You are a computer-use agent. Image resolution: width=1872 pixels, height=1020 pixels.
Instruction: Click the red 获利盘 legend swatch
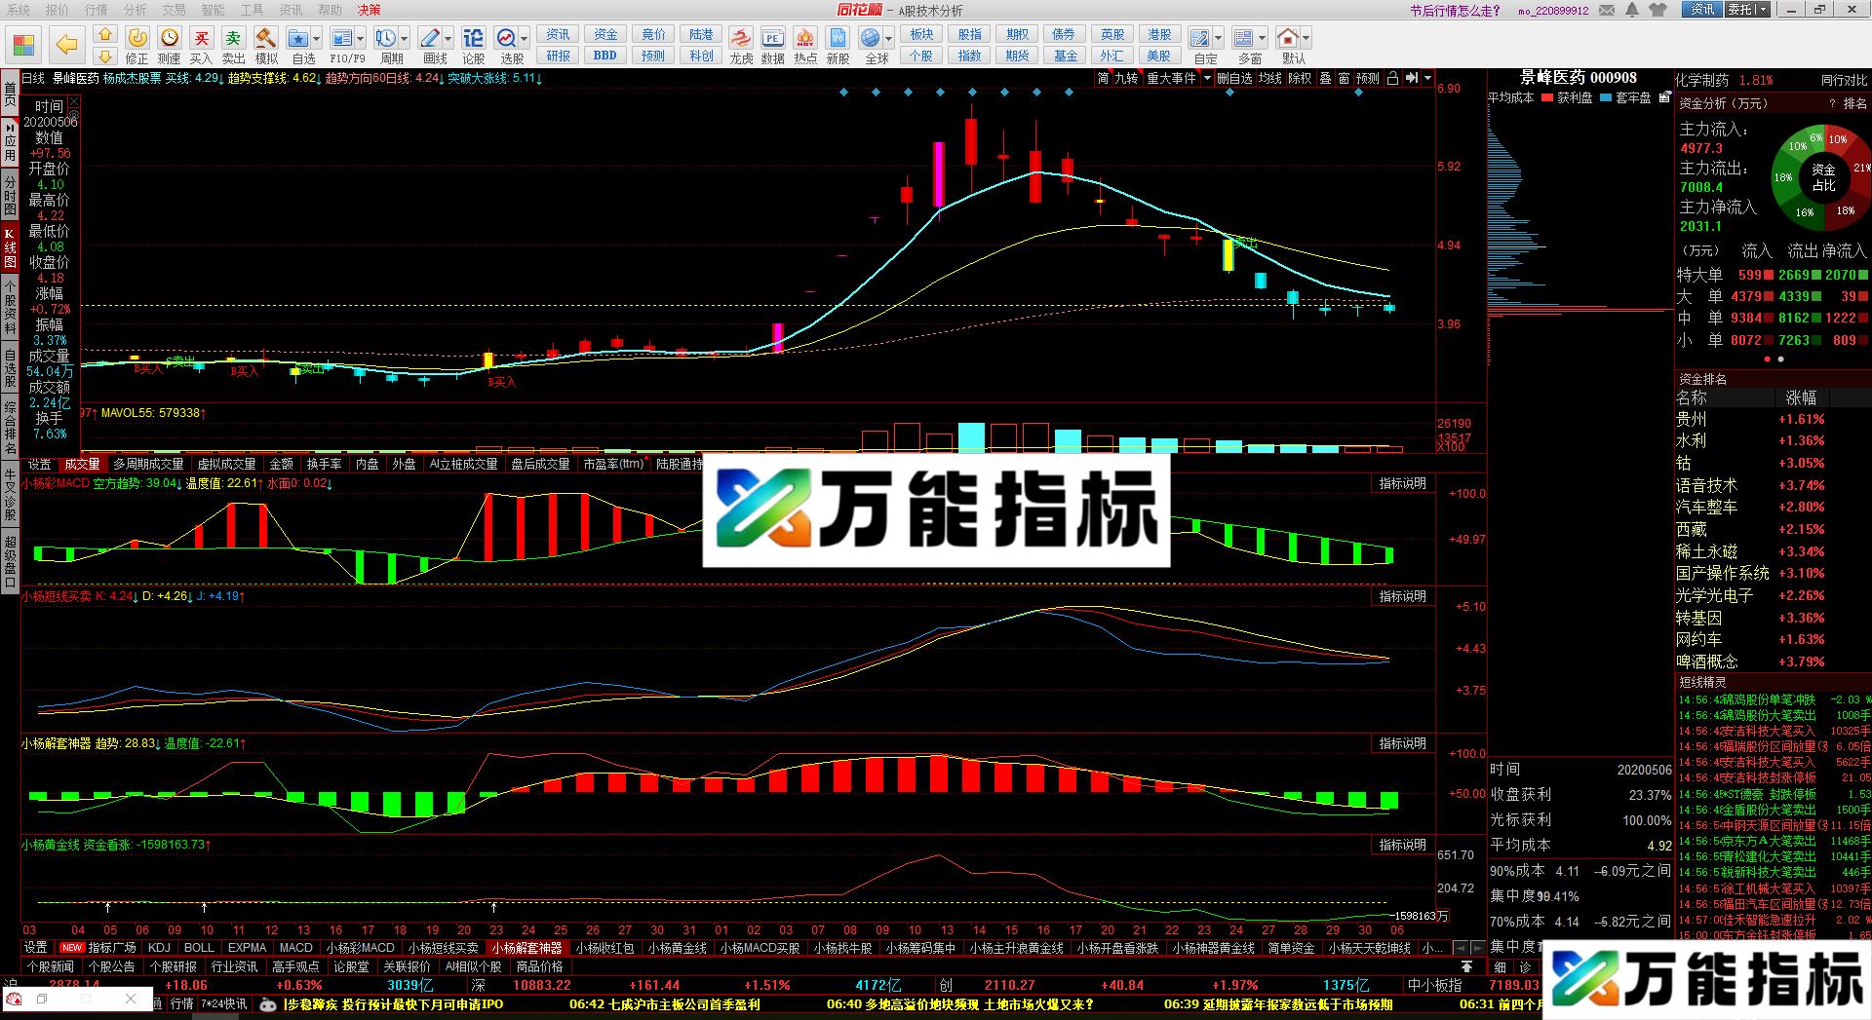point(1545,98)
